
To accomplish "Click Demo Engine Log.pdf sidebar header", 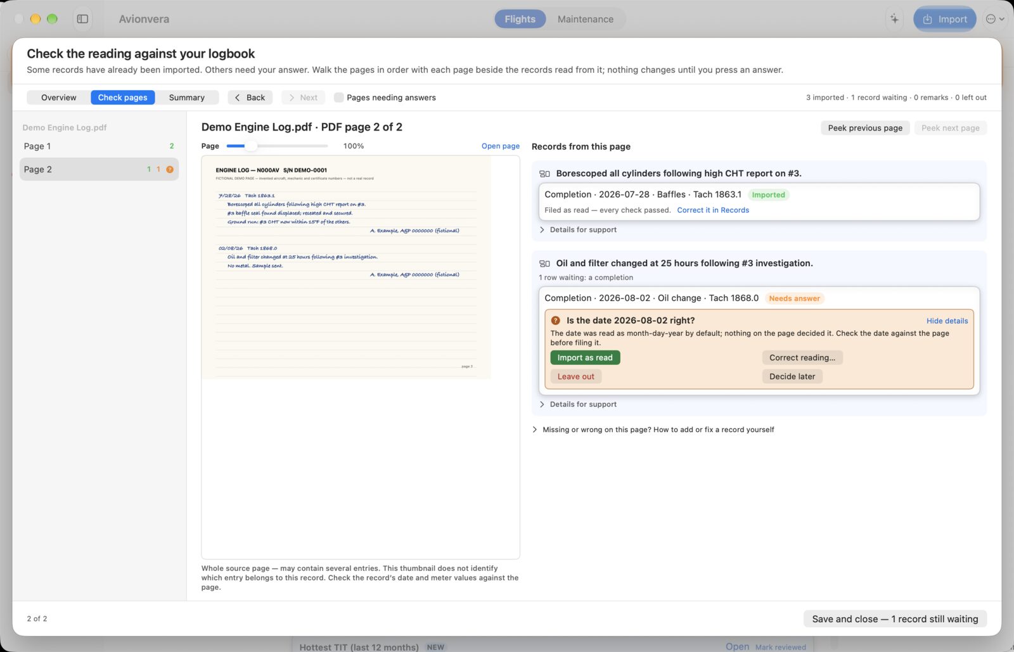I will click(65, 127).
